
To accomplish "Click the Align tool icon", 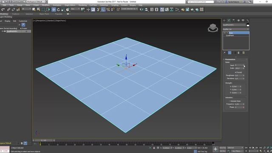I will [146, 9].
